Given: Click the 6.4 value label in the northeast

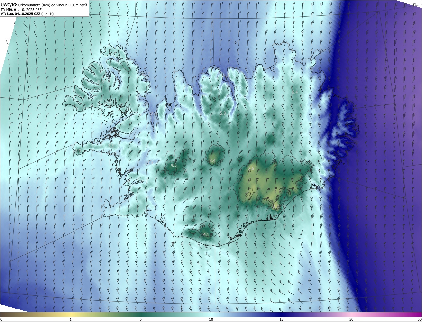Looking at the screenshot, I should pyautogui.click(x=295, y=92).
